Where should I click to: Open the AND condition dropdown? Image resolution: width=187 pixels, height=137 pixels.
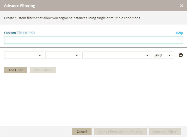coord(163,55)
